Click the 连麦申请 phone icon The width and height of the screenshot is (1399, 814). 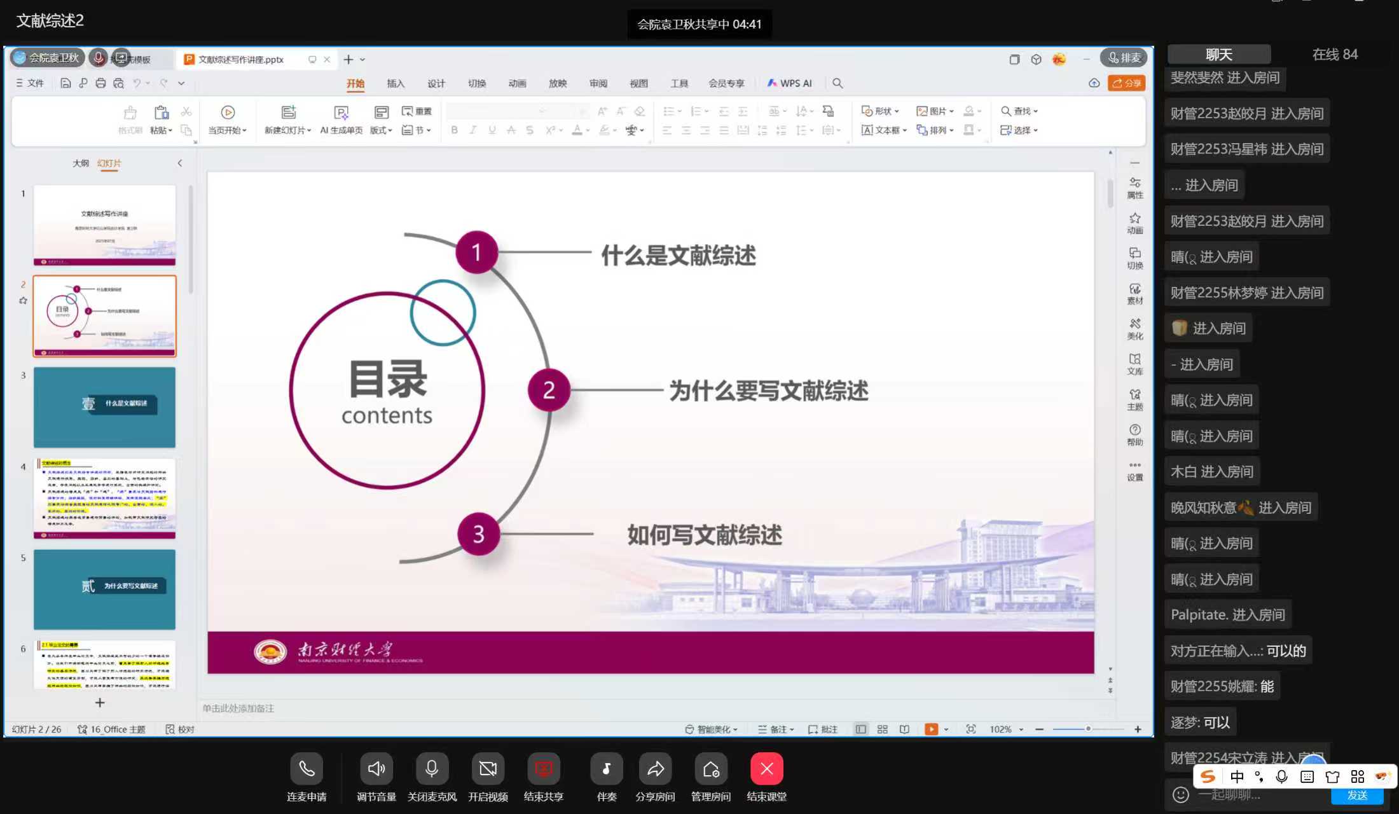point(307,769)
